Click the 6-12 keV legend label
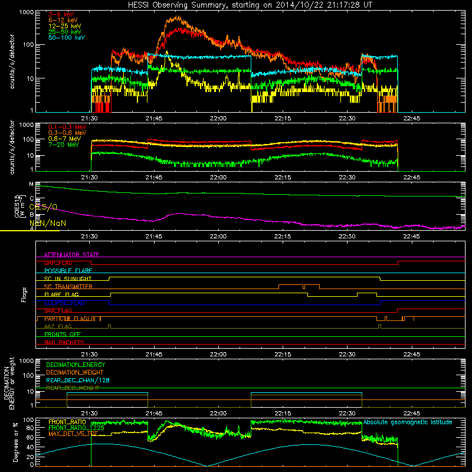Viewport: 472px width, 472px height. tap(63, 20)
